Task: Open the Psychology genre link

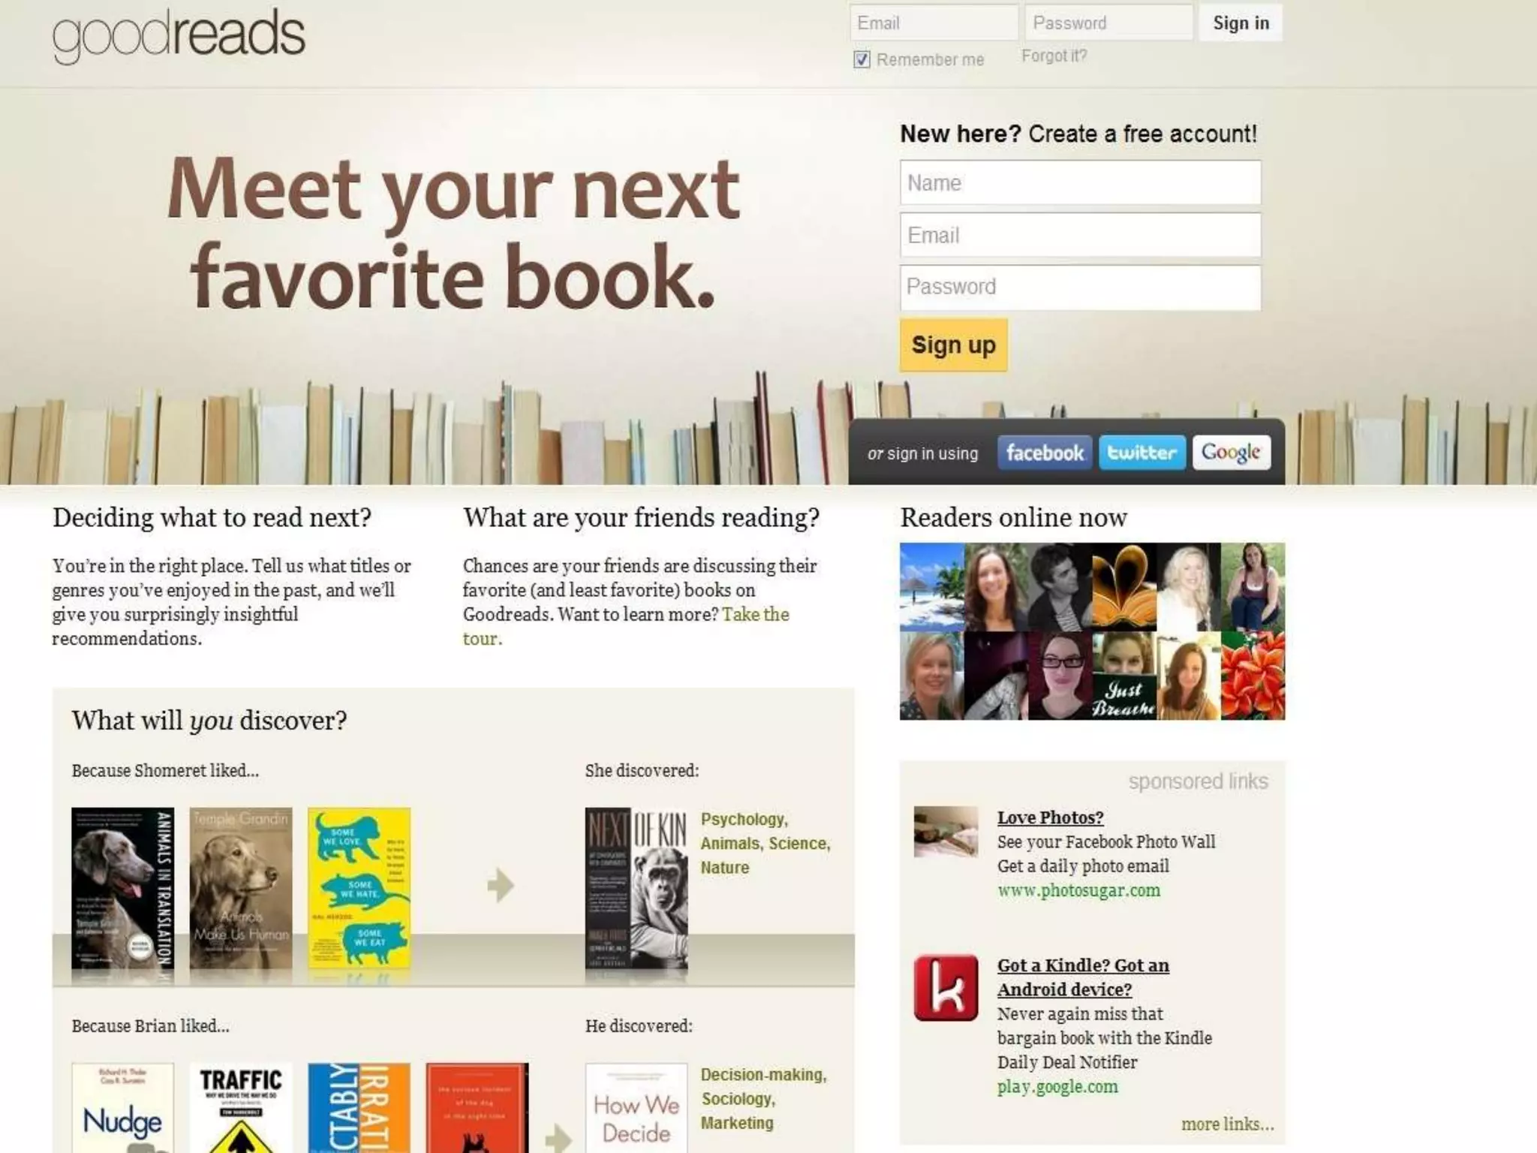Action: click(x=744, y=819)
